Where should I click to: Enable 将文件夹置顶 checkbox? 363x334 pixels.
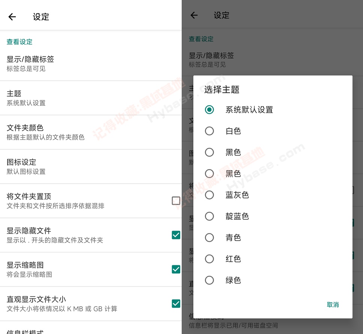point(176,201)
